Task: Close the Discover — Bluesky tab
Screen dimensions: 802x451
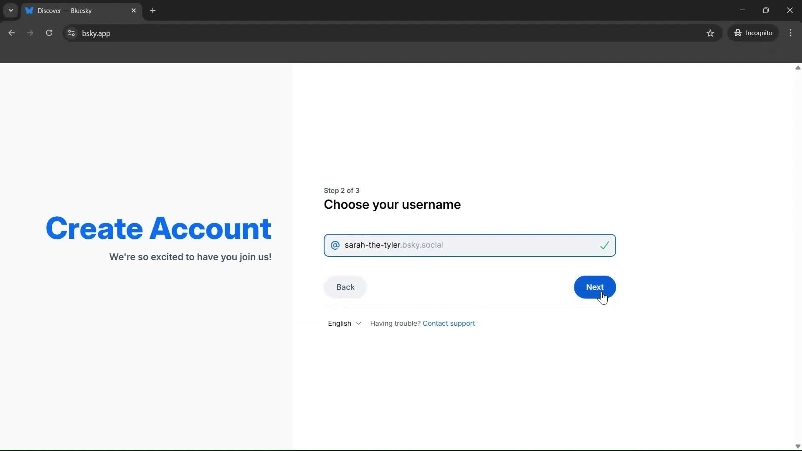Action: [134, 10]
